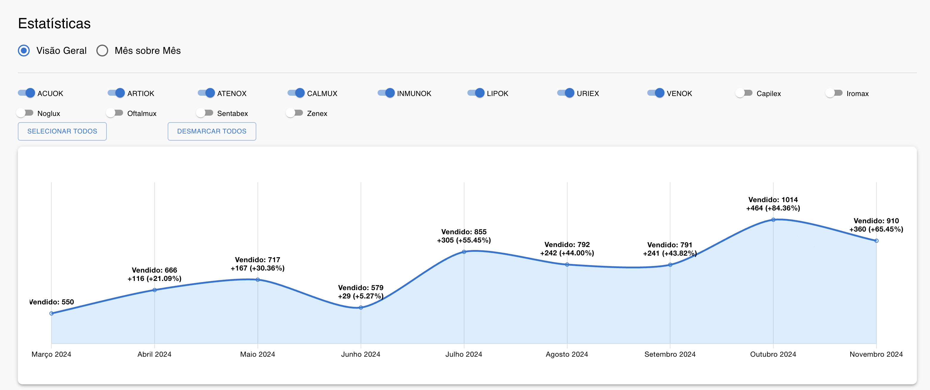Click the Março 2024 axis label
Viewport: 930px width, 390px height.
[x=51, y=354]
